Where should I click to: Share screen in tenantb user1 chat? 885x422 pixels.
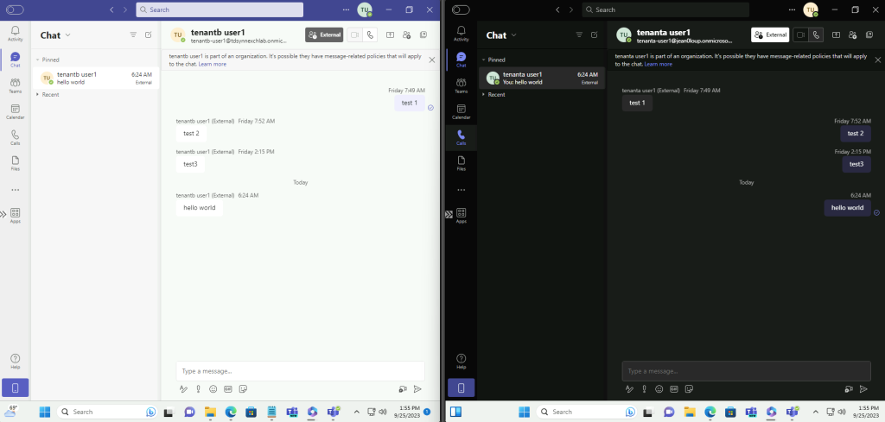click(390, 35)
